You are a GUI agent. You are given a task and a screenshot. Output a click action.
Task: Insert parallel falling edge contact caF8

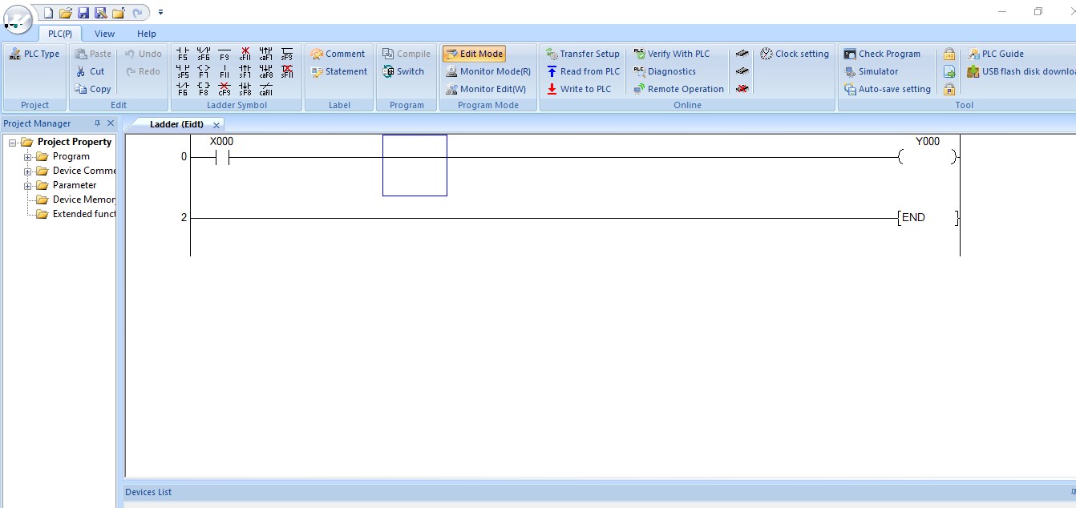[x=266, y=71]
